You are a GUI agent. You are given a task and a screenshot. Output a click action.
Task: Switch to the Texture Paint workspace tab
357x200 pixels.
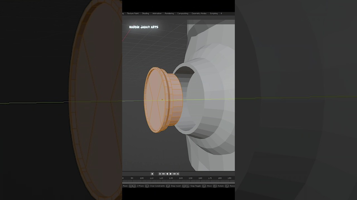(x=133, y=13)
